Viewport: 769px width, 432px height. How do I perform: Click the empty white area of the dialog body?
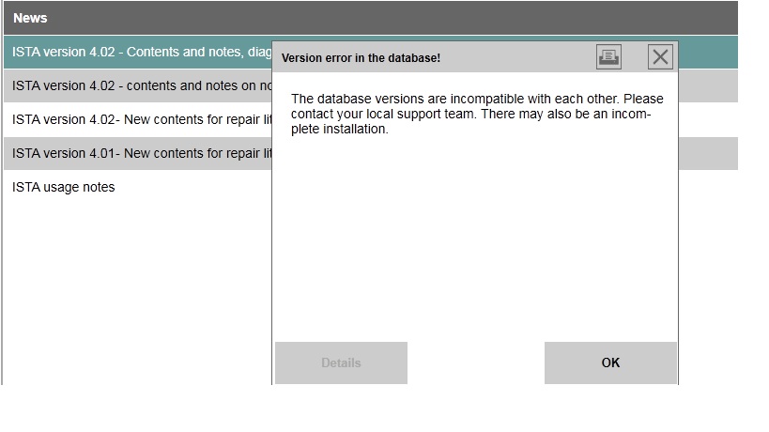475,244
